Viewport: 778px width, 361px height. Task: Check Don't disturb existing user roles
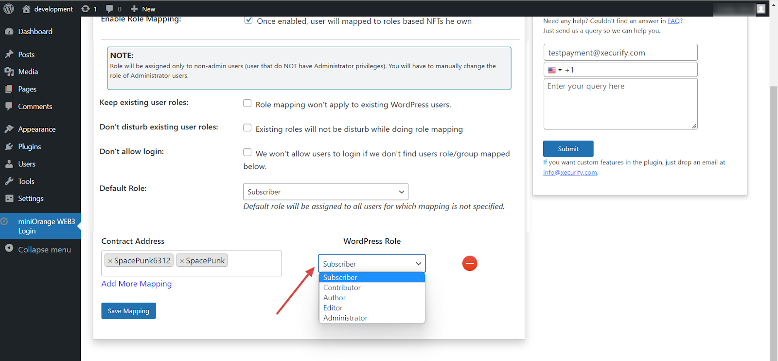coord(248,127)
